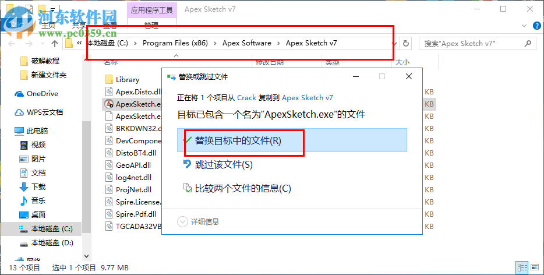Open the Manage ribbon tab
The height and width of the screenshot is (275, 544).
pos(151,25)
